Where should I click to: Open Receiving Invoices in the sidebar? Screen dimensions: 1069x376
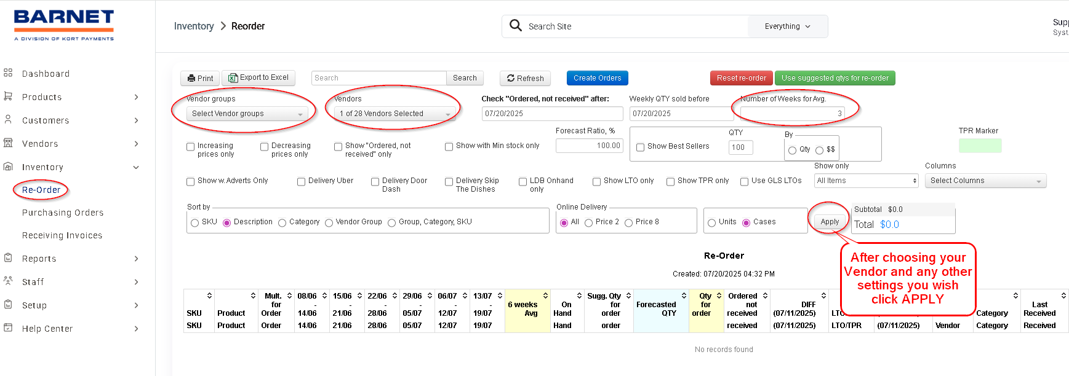pyautogui.click(x=62, y=235)
